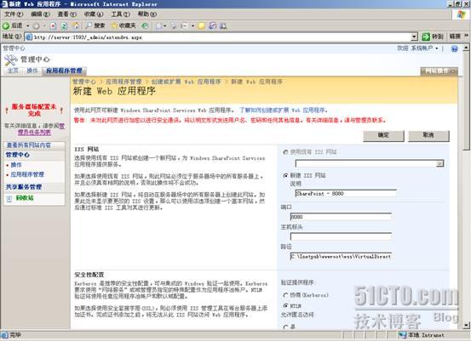Image resolution: width=471 pixels, height=341 pixels.
Task: Open the Edit icon dropdown arrow
Action: (192, 26)
